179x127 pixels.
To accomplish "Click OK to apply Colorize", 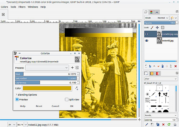I will point(71,106).
